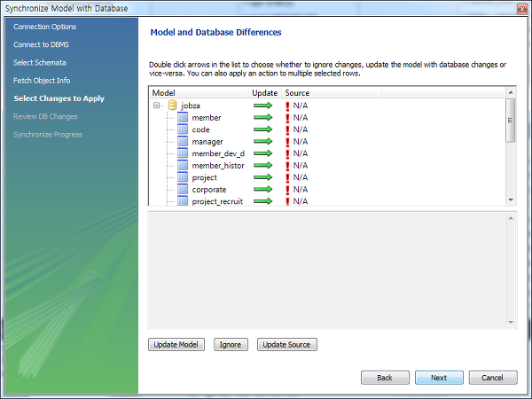Click the Ignore button
532x399 pixels.
click(231, 344)
